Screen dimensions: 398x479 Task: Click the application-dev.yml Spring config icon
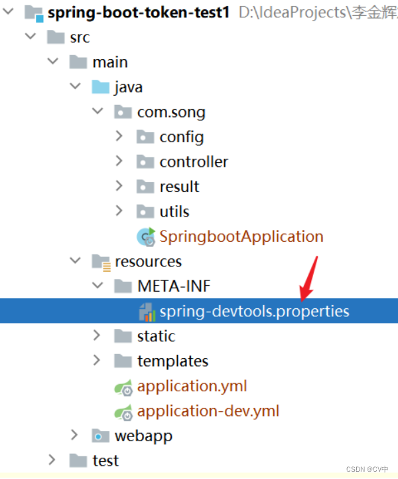[123, 412]
